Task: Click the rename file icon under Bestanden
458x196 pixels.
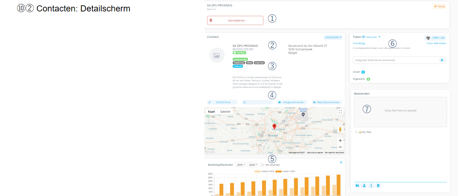Action: click(x=371, y=186)
